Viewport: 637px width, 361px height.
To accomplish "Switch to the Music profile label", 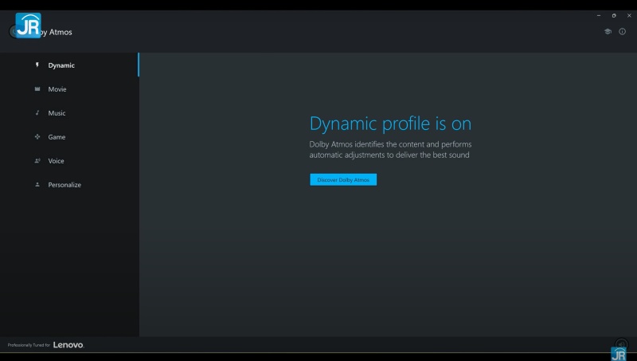I will [x=57, y=113].
